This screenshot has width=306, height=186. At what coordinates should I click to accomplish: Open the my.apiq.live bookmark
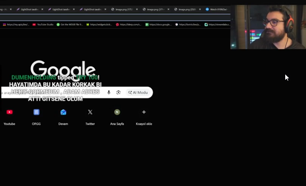16,24
